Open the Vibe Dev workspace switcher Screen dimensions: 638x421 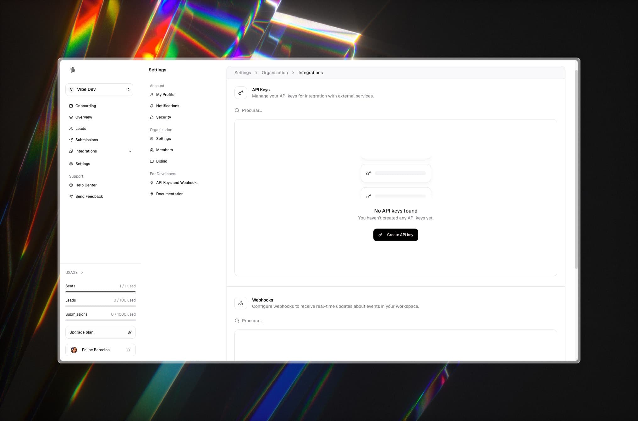tap(99, 89)
